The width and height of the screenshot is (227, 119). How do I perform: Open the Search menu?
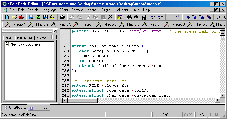(x=33, y=10)
